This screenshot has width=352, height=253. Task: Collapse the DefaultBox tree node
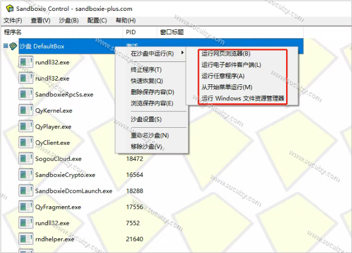[5, 46]
